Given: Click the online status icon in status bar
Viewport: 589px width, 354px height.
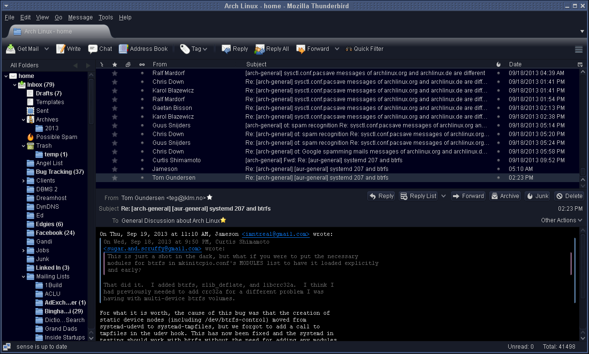Looking at the screenshot, I should [7, 347].
